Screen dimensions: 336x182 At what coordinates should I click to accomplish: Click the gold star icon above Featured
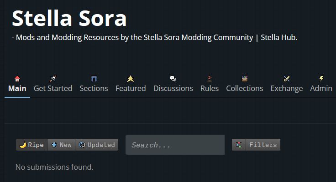pyautogui.click(x=131, y=79)
